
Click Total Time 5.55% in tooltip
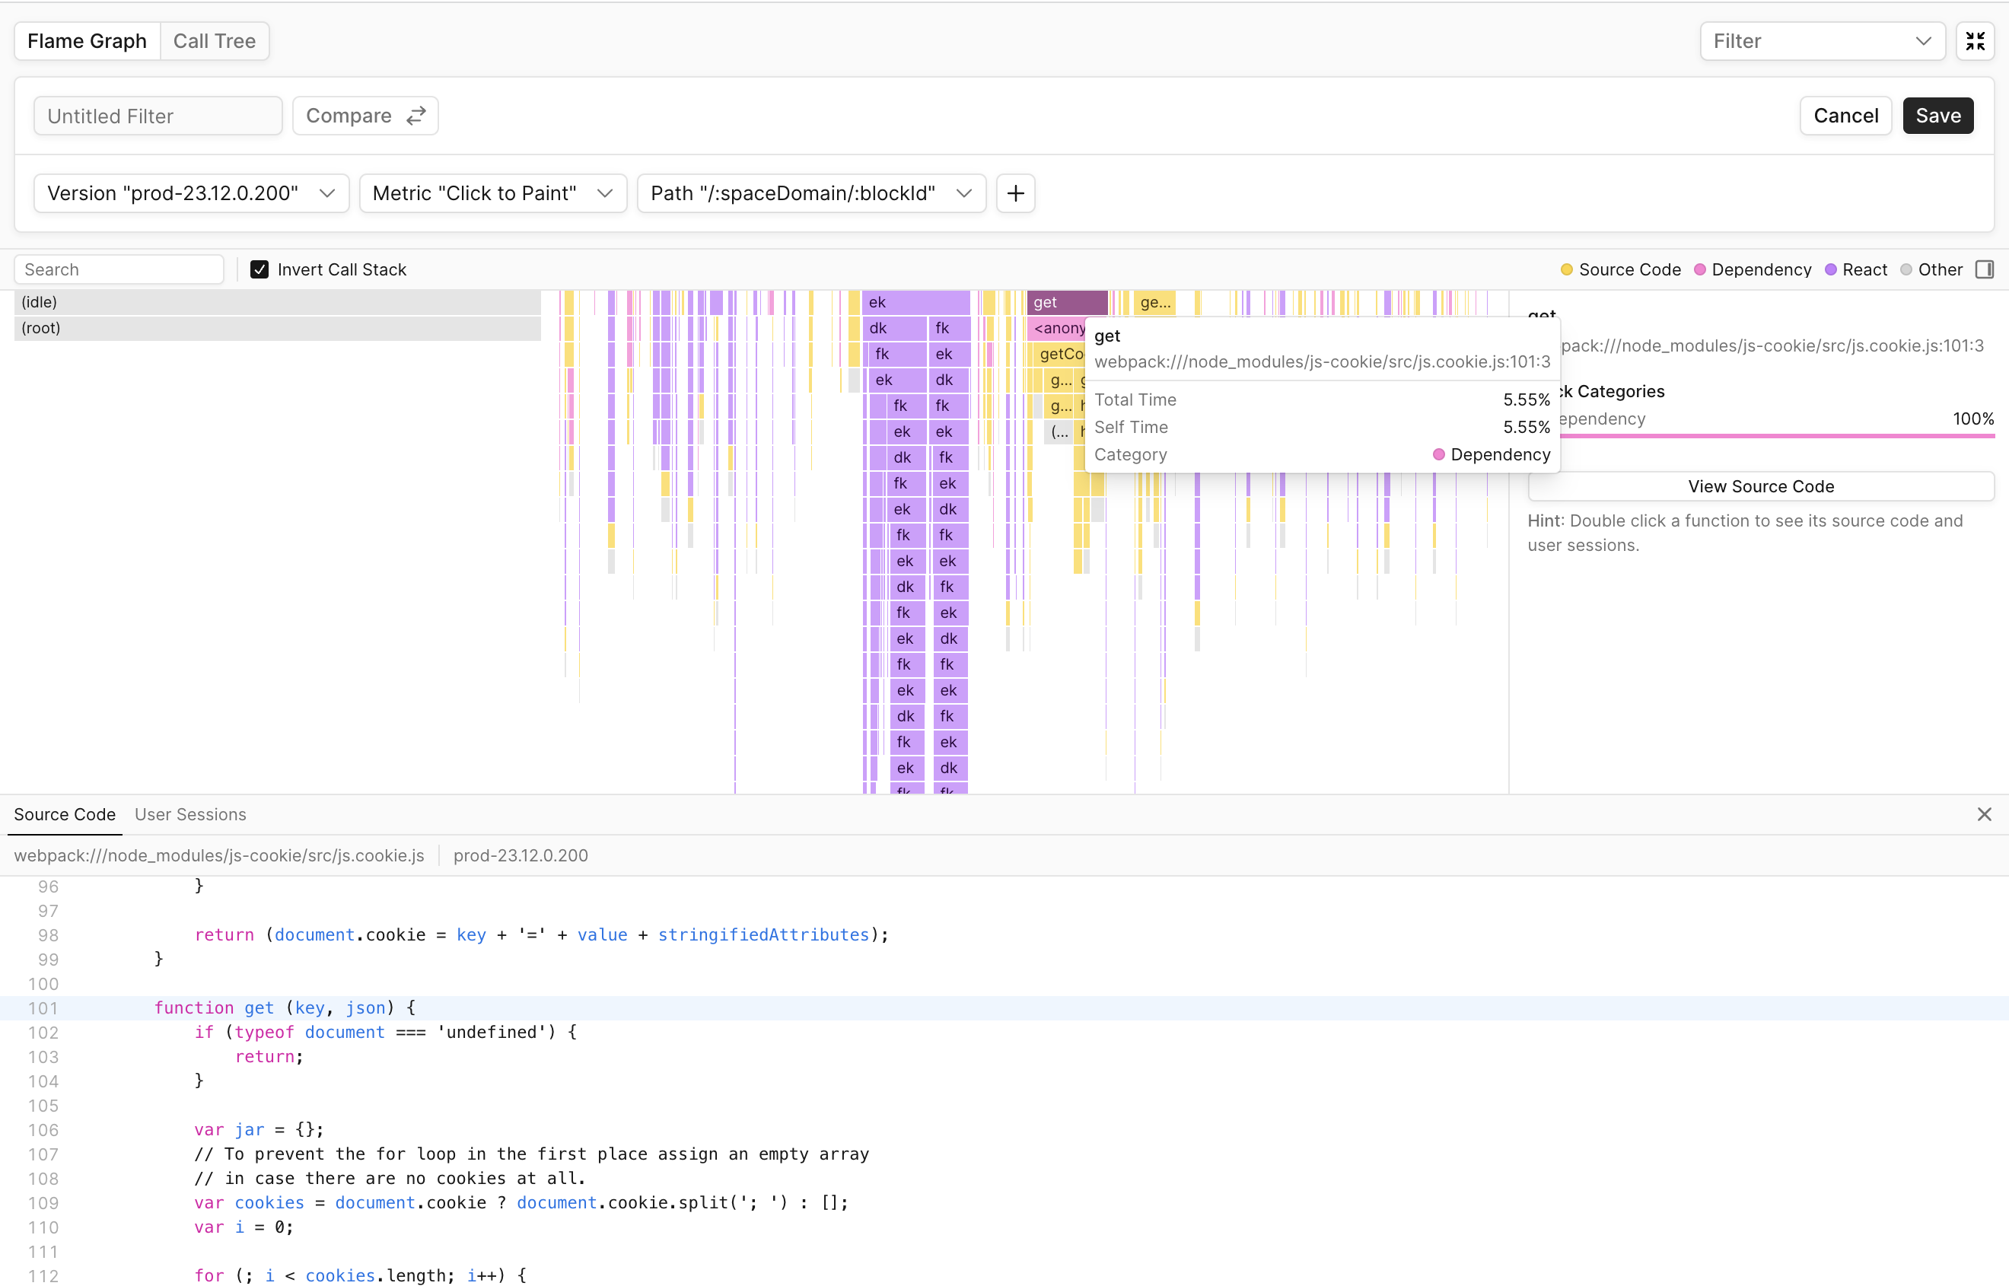point(1322,399)
